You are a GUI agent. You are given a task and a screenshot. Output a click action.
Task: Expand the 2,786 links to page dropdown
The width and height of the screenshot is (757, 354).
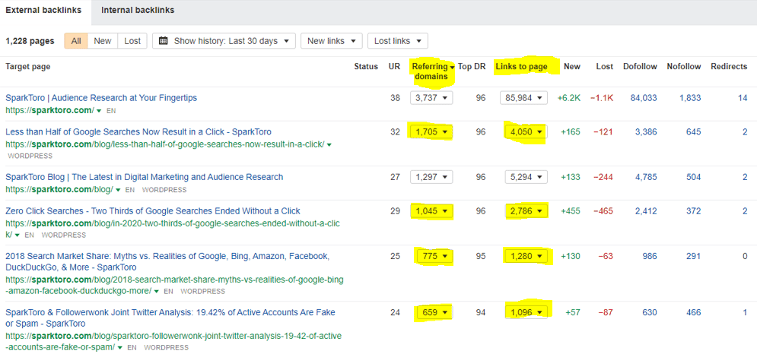point(526,210)
